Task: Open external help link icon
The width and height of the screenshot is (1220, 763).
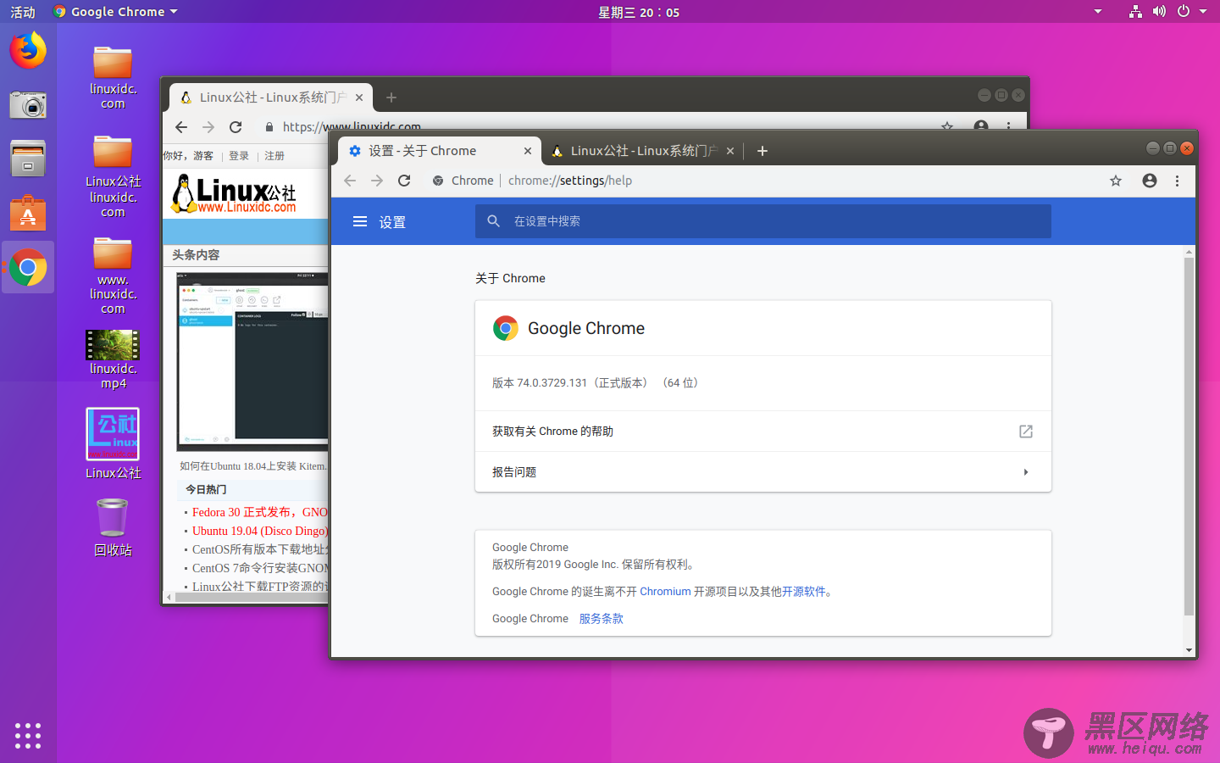Action: 1026,432
